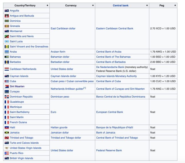Sort table by Peg column arrows
The width and height of the screenshot is (185, 163).
(175, 5)
